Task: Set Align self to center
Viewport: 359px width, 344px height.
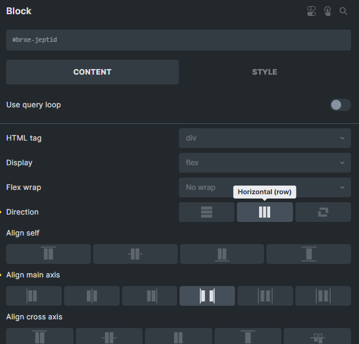Action: click(135, 254)
